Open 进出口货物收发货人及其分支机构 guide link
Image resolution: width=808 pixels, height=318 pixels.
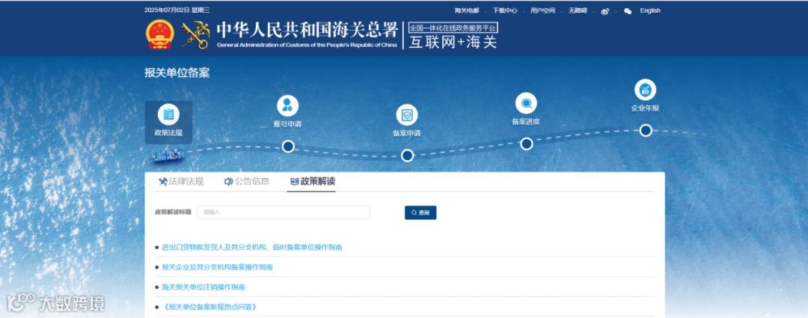252,248
